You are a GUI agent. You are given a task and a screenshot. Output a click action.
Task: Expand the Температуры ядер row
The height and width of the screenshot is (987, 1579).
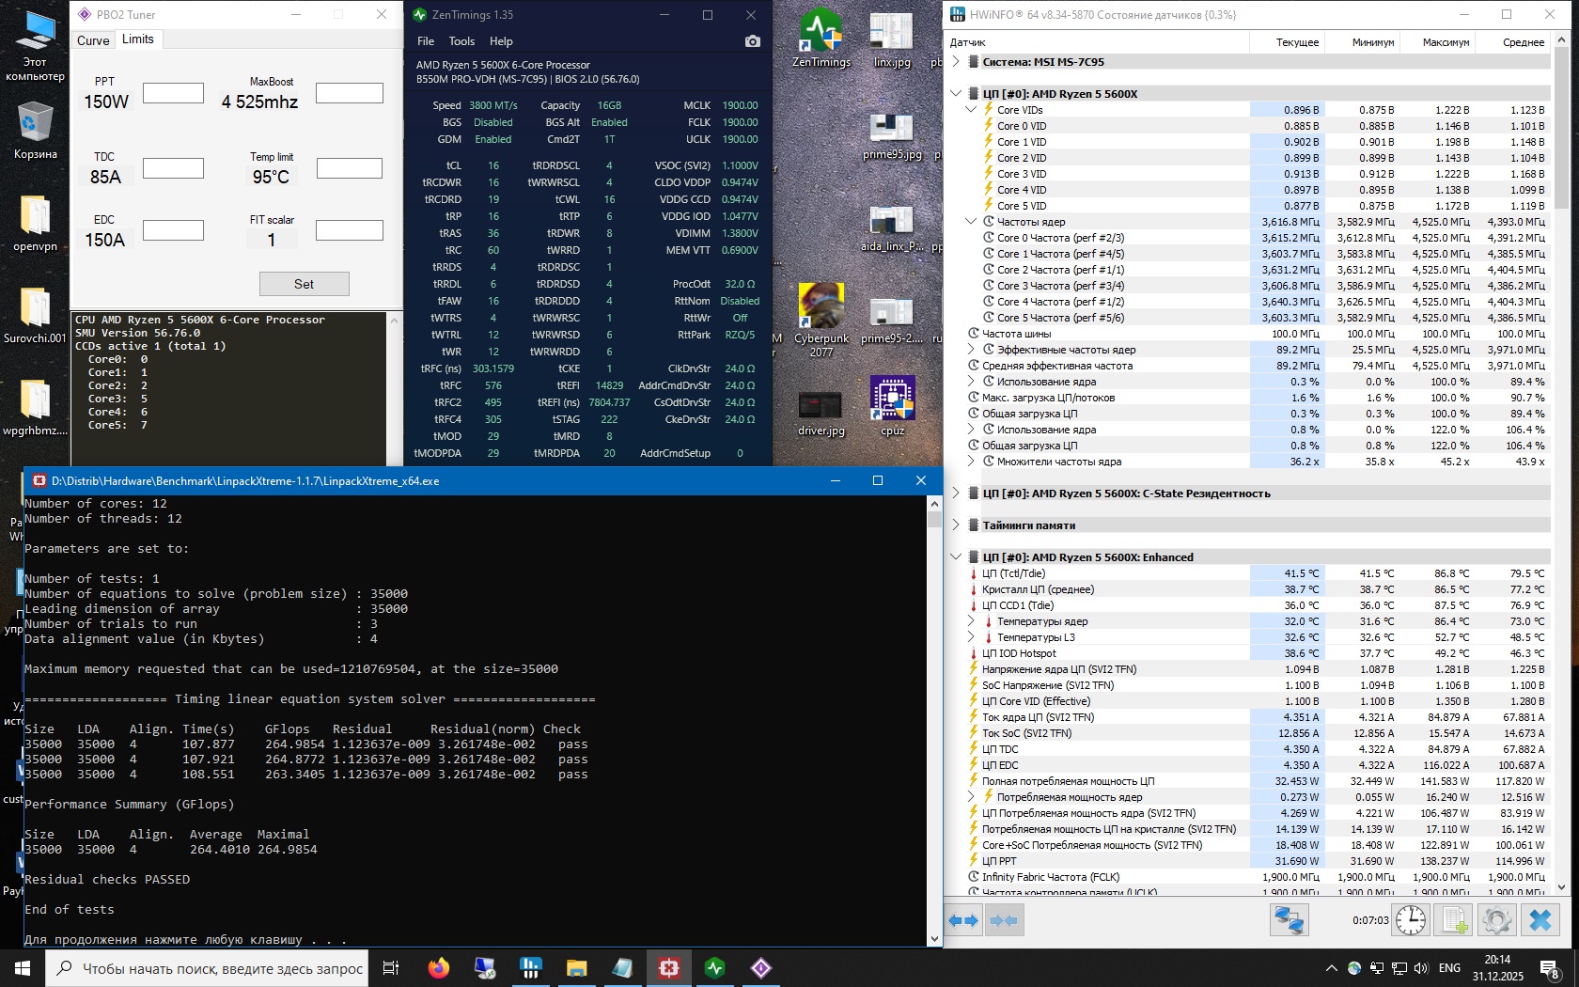pos(971,621)
